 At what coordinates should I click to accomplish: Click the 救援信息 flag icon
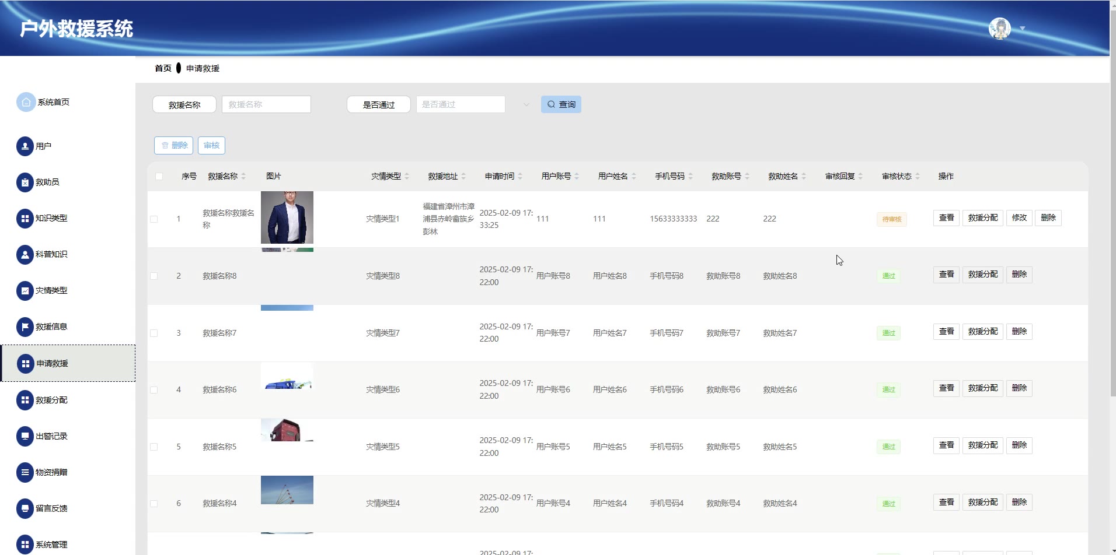coord(25,327)
